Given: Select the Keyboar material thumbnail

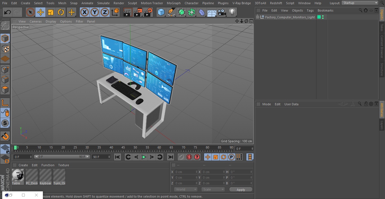Looking at the screenshot, I should (x=45, y=177).
